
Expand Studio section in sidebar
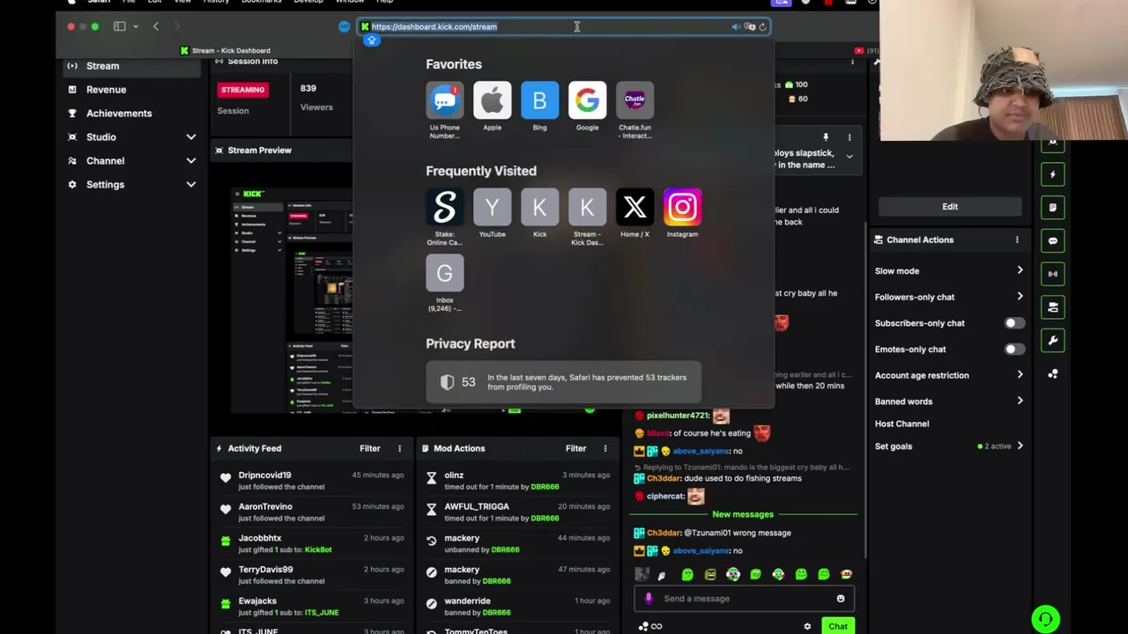pos(190,137)
